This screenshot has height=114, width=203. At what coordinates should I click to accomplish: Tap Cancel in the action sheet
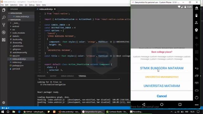(x=162, y=96)
